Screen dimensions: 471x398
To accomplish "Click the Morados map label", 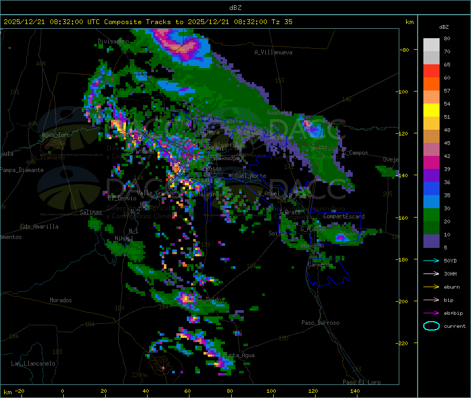I will [61, 300].
